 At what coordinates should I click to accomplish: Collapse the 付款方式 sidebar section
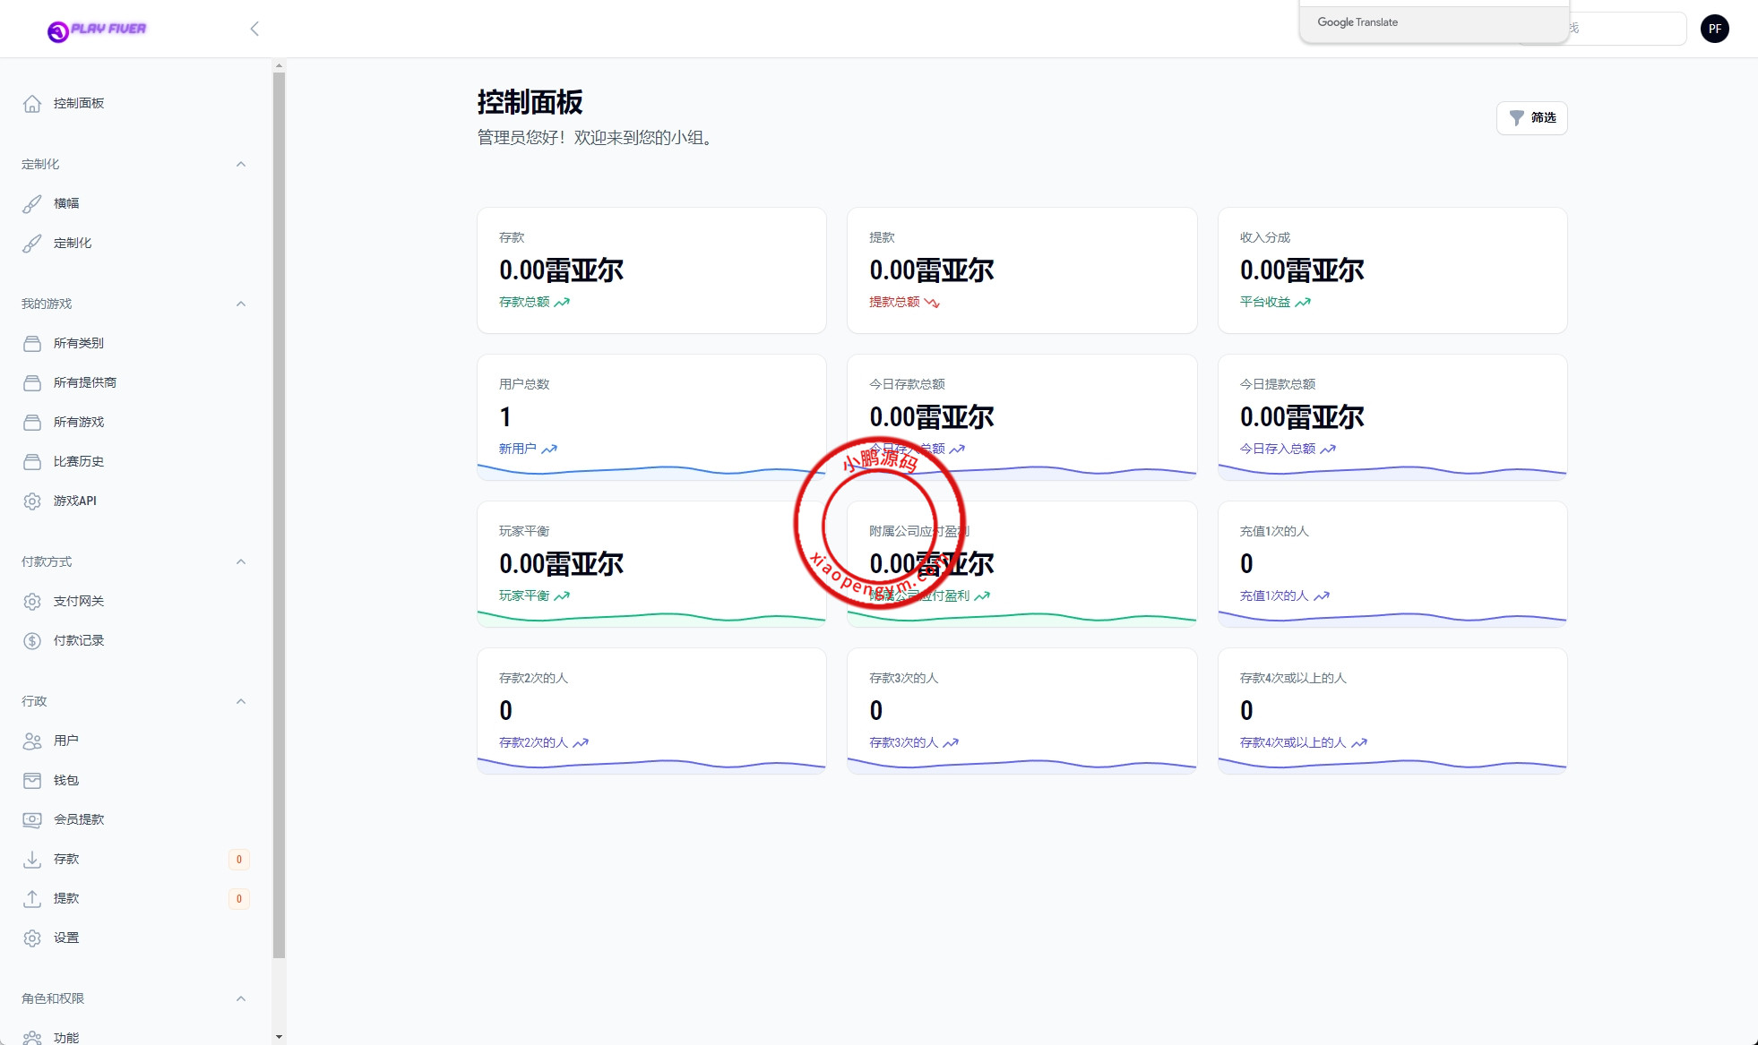pos(241,562)
